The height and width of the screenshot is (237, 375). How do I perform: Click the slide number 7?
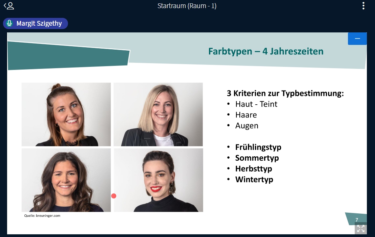(x=357, y=219)
